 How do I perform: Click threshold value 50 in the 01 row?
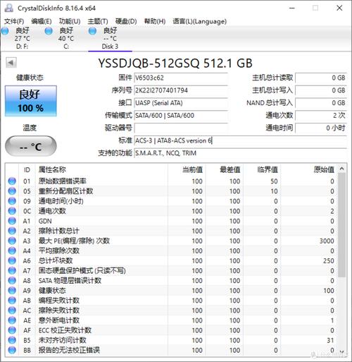coord(274,181)
